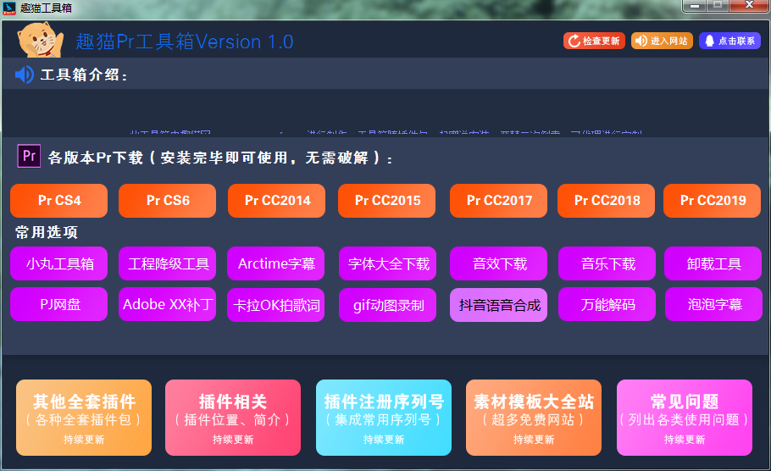Screen dimensions: 771x471
Task: Select the Pr CC2019 download button
Action: tap(713, 201)
